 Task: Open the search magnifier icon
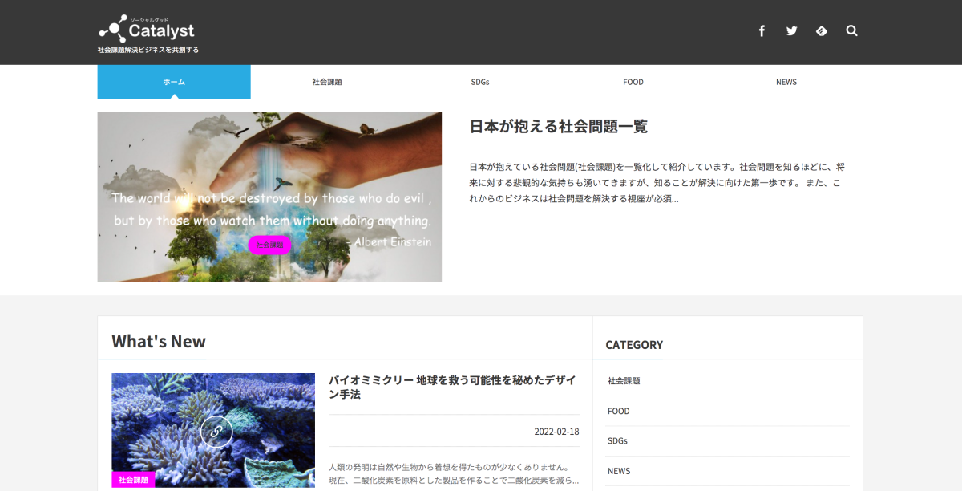[x=851, y=31]
